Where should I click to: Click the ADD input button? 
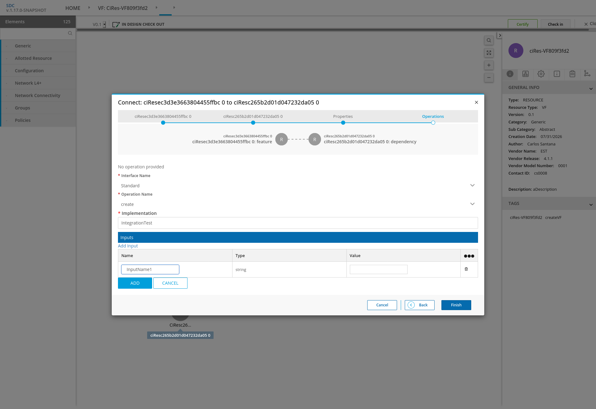(x=135, y=283)
